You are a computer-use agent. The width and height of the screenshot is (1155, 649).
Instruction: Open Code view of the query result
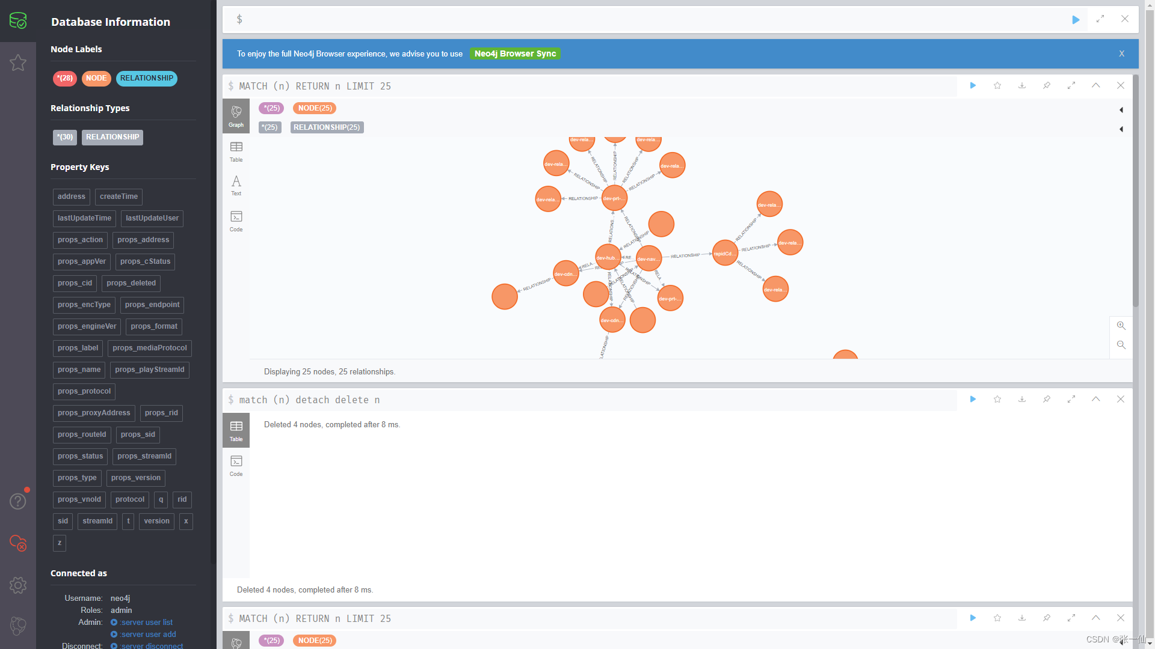[x=235, y=219]
